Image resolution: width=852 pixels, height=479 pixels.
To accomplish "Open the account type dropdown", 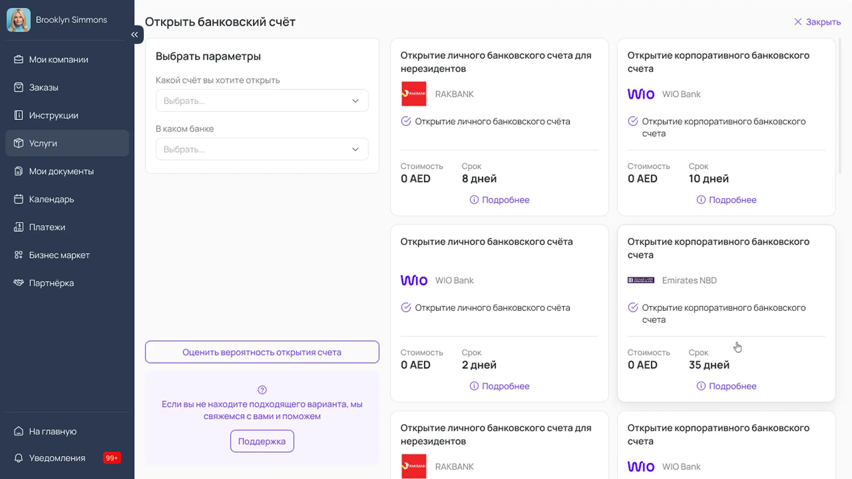I will click(262, 100).
